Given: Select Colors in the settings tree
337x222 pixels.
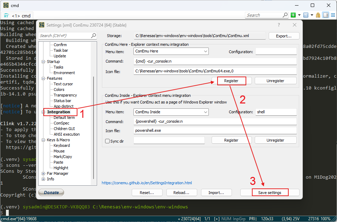Looking at the screenshot, I should click(x=59, y=89).
